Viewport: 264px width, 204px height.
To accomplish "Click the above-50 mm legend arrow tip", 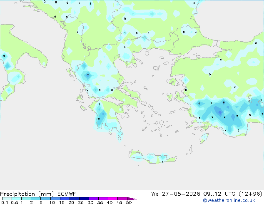I will [x=132, y=199].
